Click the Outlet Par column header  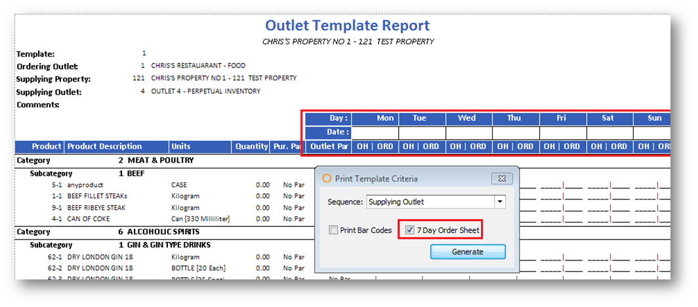pos(329,146)
